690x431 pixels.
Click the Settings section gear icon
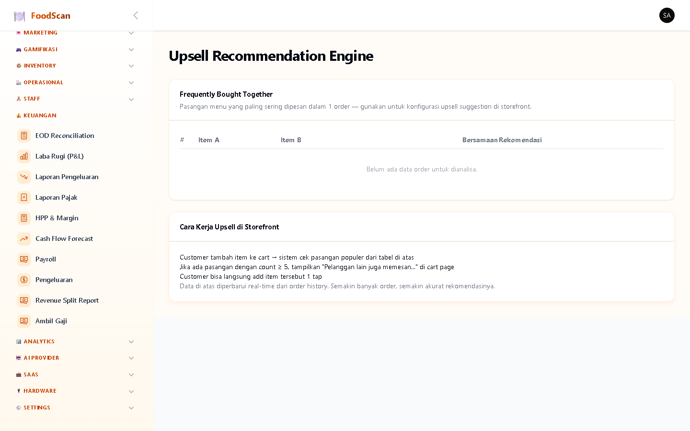pos(19,408)
